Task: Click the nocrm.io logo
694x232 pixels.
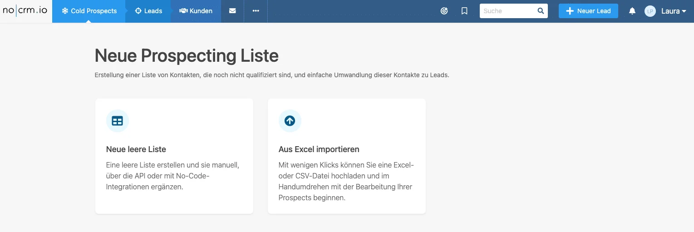Action: 25,11
